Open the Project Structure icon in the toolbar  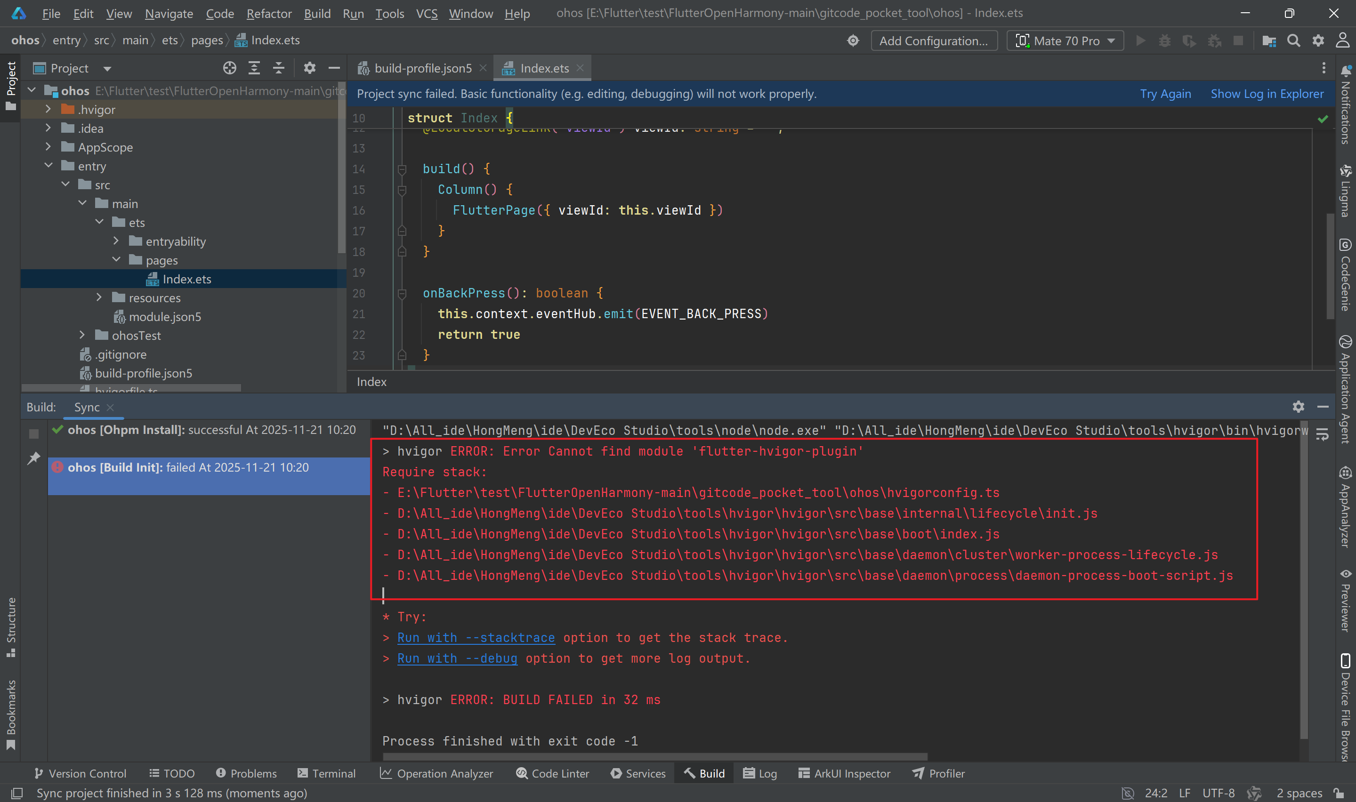1269,41
